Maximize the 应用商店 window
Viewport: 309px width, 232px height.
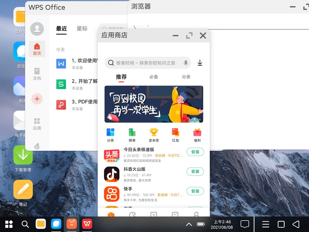pos(190,36)
